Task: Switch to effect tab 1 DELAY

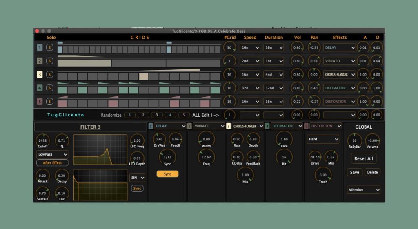Action: click(151, 126)
